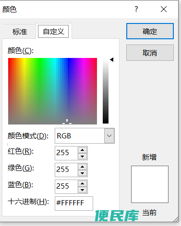The image size is (181, 226).
Task: Expand the 颜色模式 dropdown arrow
Action: click(109, 136)
